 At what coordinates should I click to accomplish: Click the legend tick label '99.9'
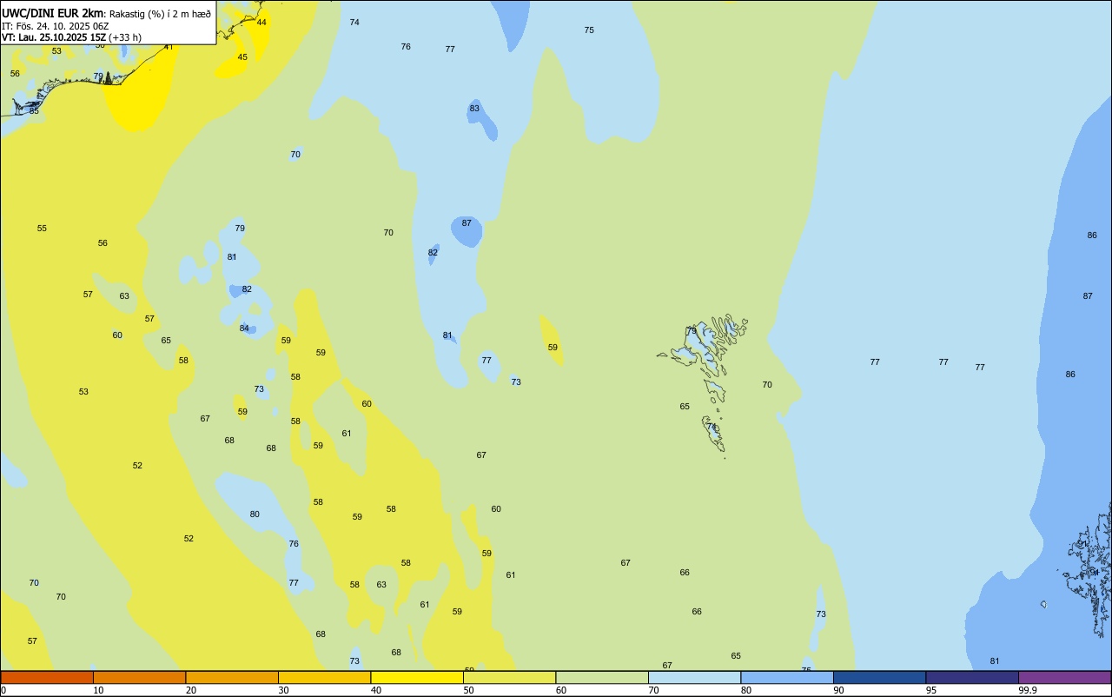[1028, 690]
